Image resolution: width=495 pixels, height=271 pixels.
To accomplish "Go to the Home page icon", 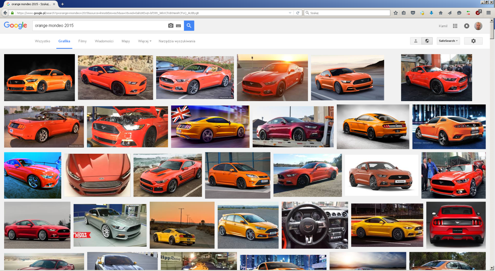I will click(441, 13).
